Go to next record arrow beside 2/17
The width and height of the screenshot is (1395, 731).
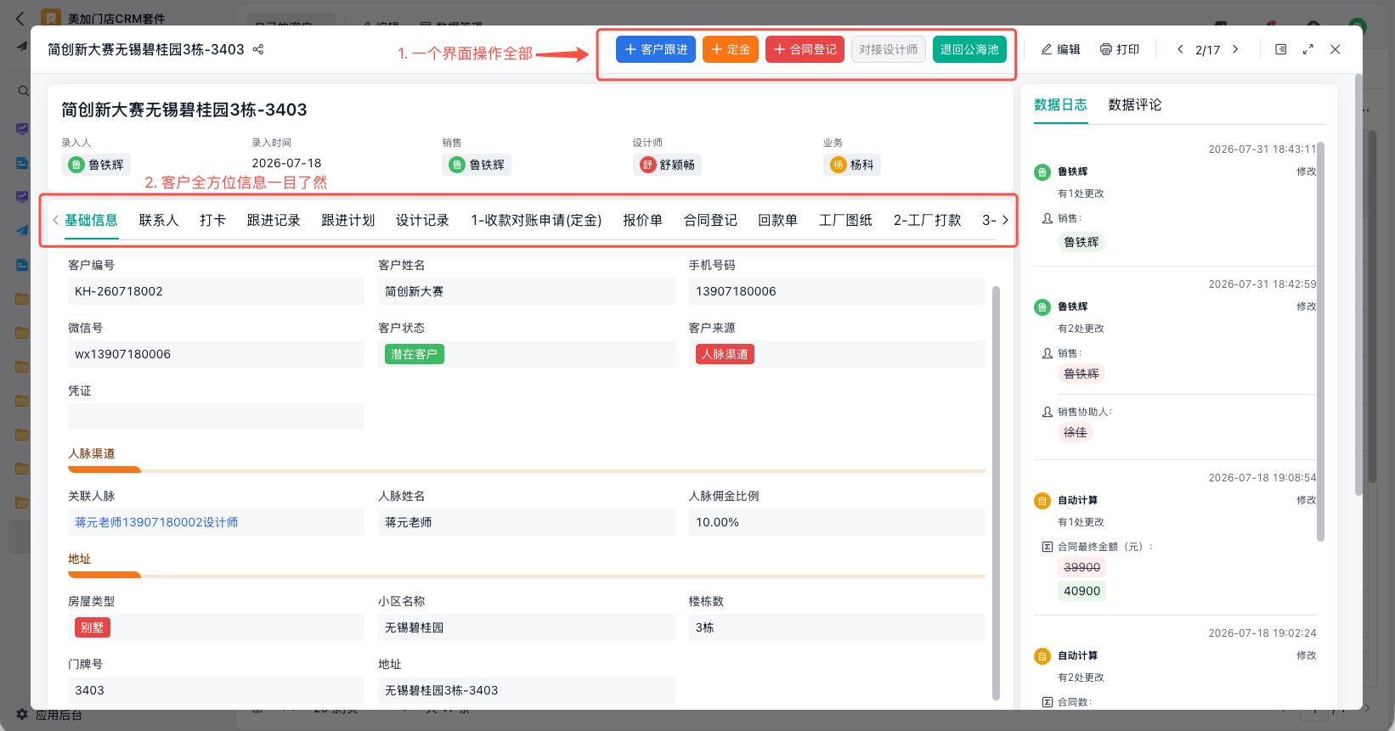[x=1235, y=49]
